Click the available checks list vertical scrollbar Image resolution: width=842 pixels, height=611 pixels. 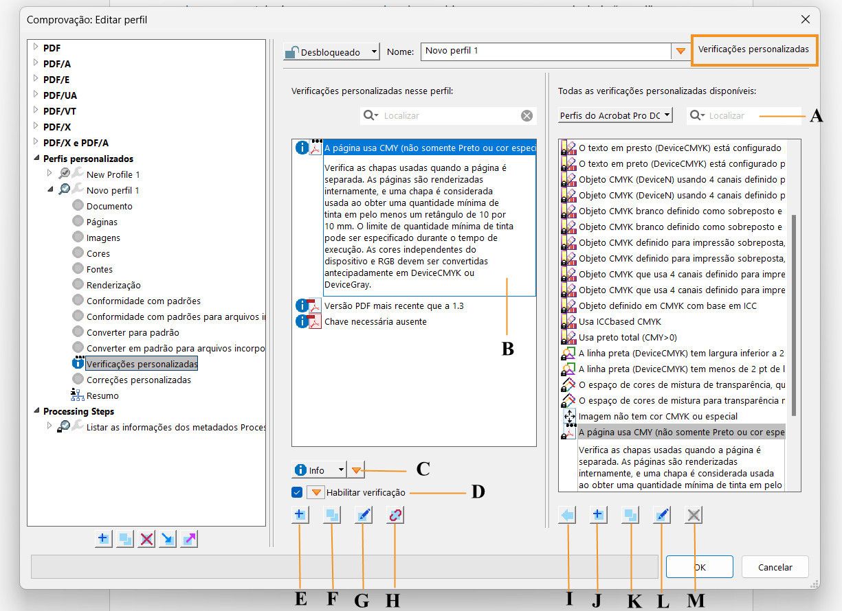(x=794, y=316)
